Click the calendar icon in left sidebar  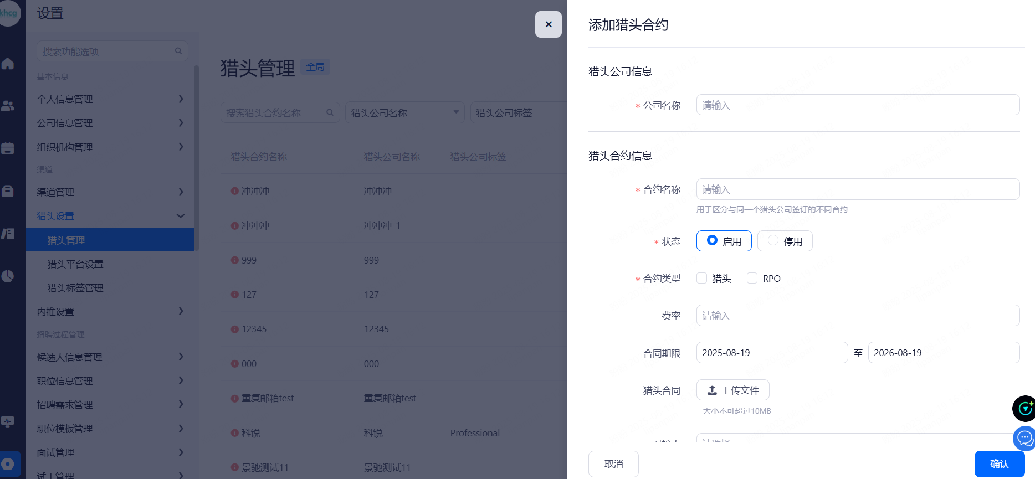(x=8, y=148)
